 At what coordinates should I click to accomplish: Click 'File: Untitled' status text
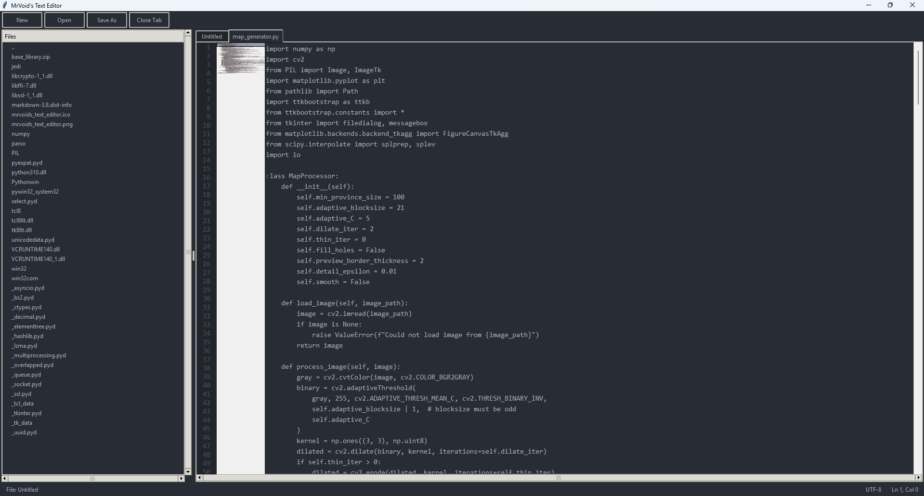[x=22, y=490]
